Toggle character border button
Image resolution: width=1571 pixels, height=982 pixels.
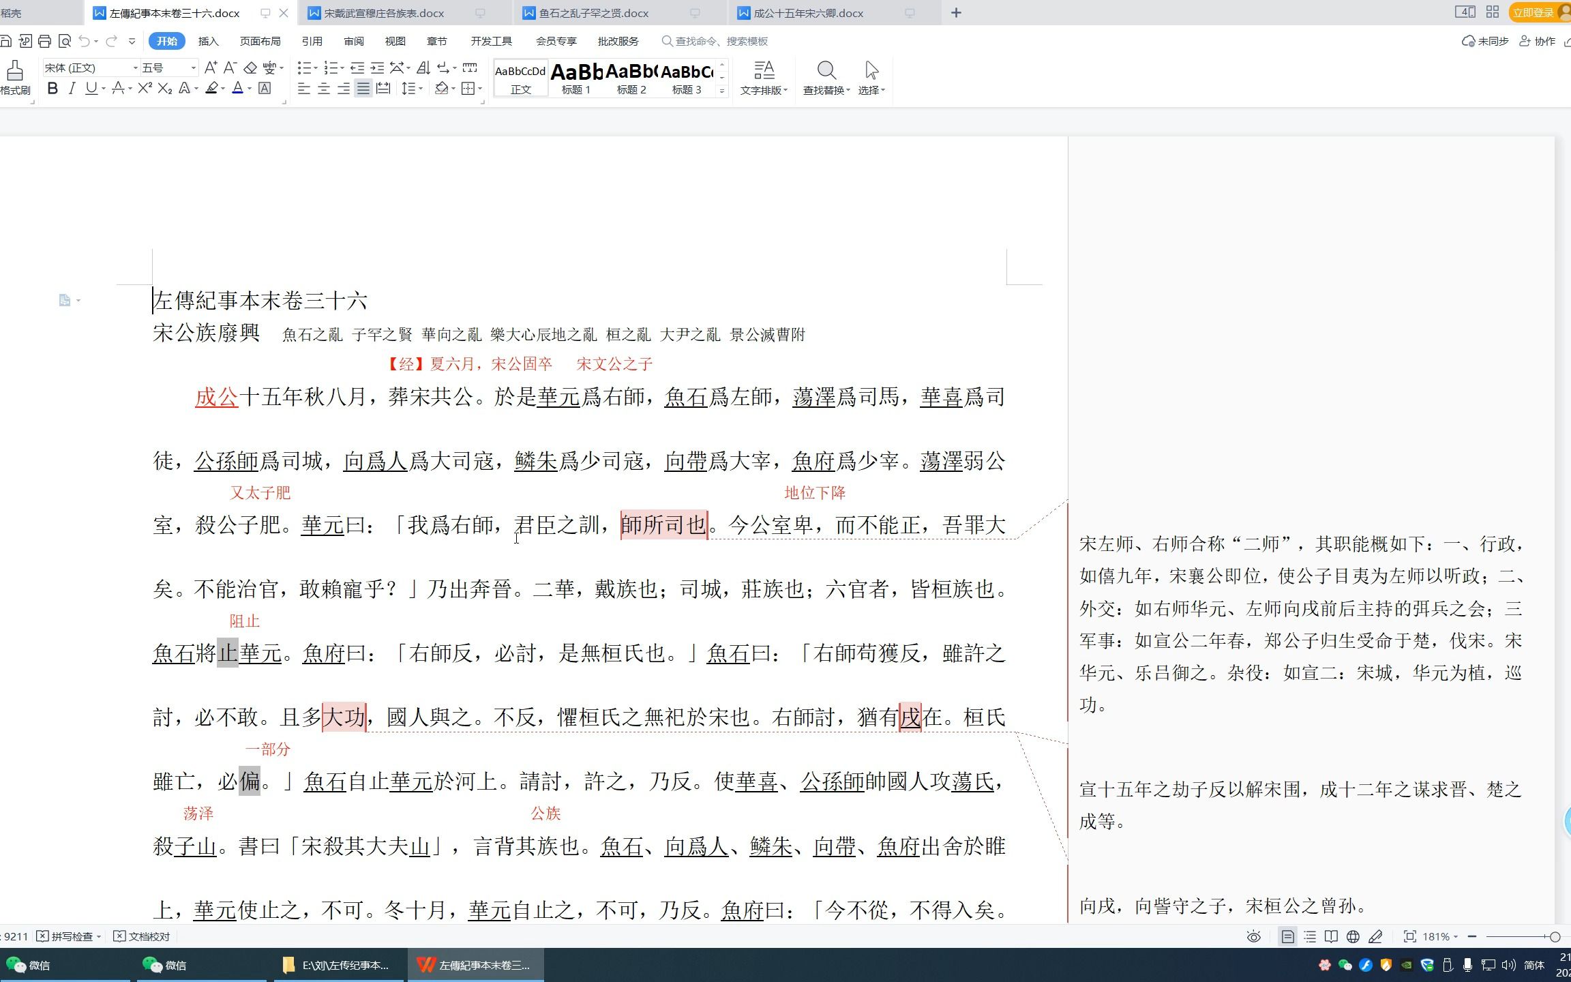[265, 89]
